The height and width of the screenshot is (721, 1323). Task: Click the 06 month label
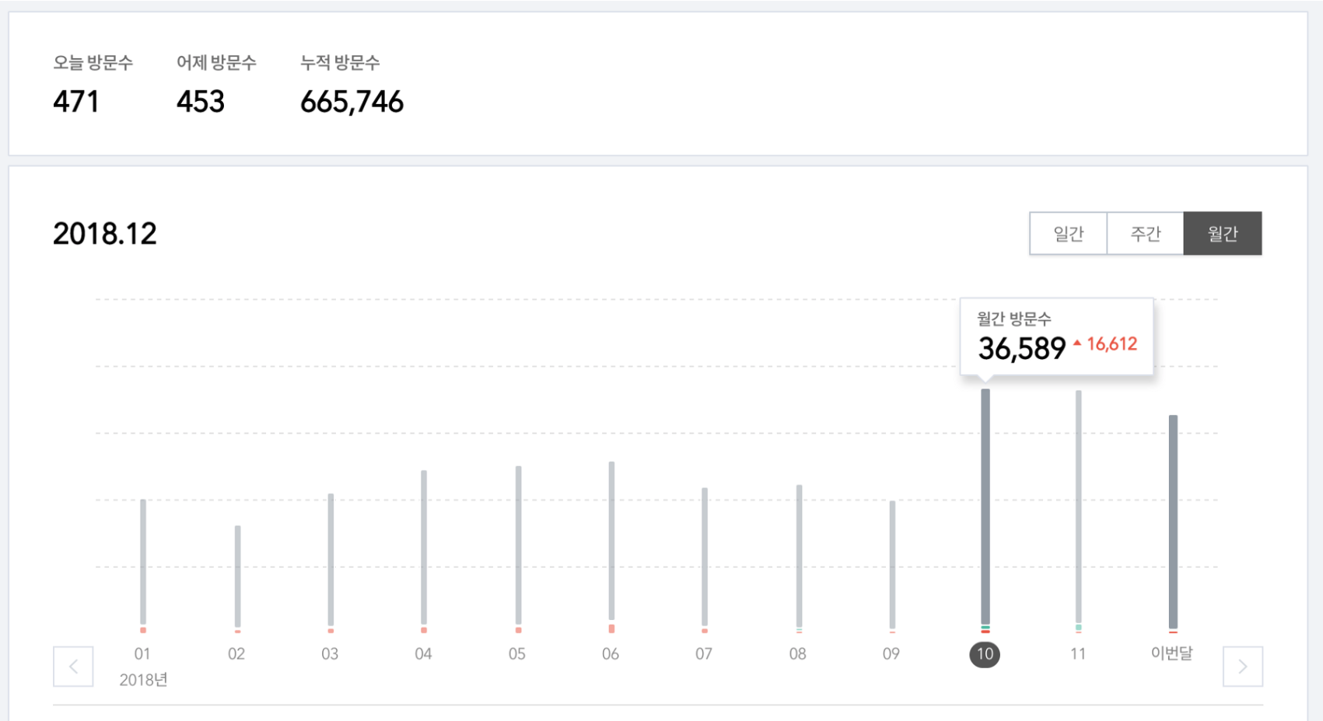[611, 654]
